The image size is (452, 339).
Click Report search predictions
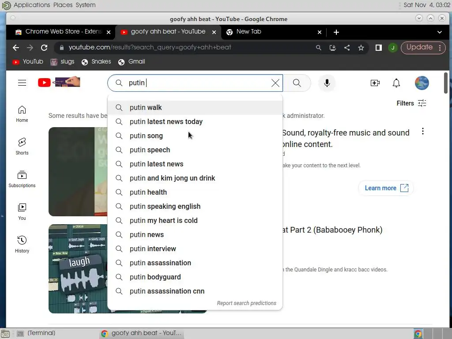point(246,303)
